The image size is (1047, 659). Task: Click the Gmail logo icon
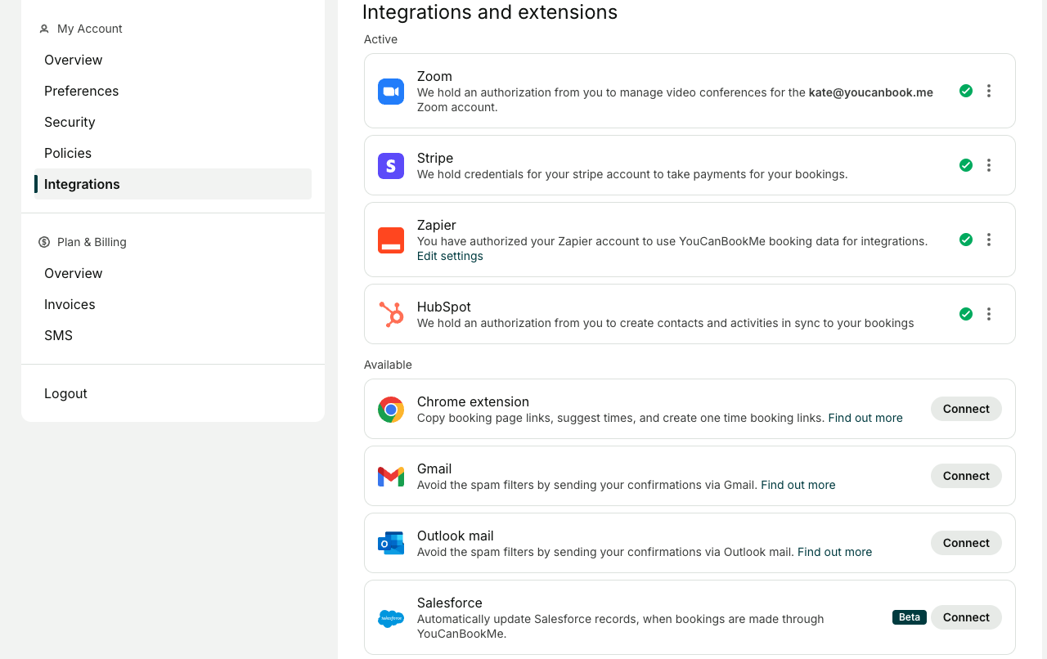[x=391, y=477]
